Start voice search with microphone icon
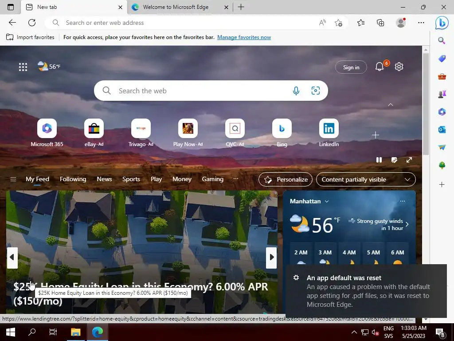 point(296,91)
